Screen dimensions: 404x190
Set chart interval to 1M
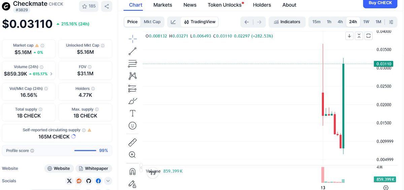click(378, 22)
